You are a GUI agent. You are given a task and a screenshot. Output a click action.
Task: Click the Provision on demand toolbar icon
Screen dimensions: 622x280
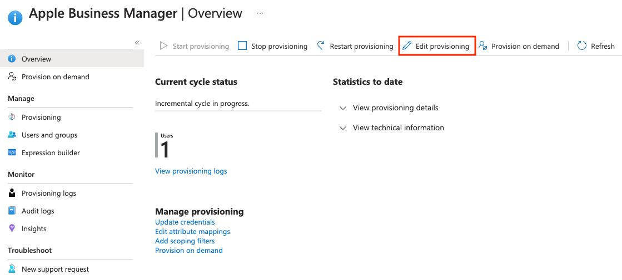tap(483, 46)
